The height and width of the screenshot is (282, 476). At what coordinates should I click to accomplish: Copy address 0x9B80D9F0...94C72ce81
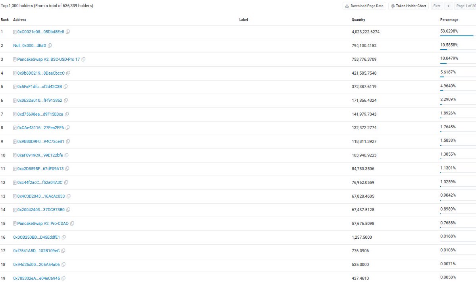(68, 141)
